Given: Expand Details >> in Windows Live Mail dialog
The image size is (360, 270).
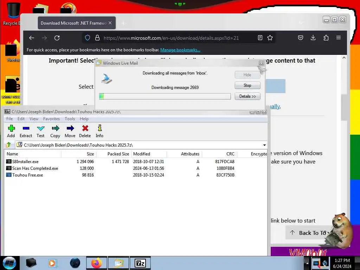Looking at the screenshot, I should point(247,96).
